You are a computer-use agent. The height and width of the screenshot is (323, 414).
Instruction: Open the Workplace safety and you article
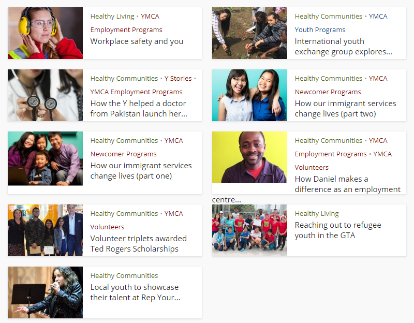(x=137, y=41)
